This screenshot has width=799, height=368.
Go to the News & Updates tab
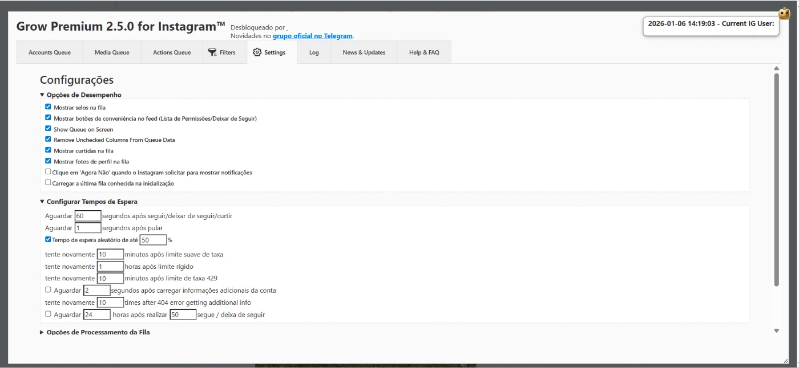(364, 52)
